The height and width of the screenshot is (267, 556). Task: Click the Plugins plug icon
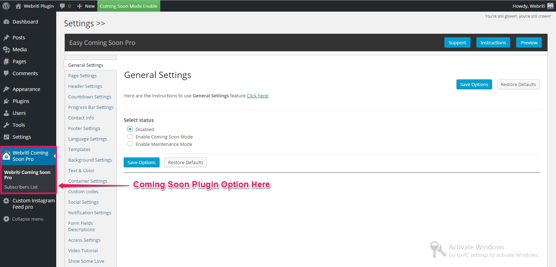coord(6,101)
